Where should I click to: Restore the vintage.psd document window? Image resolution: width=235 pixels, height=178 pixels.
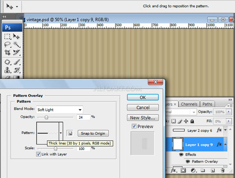point(223,20)
